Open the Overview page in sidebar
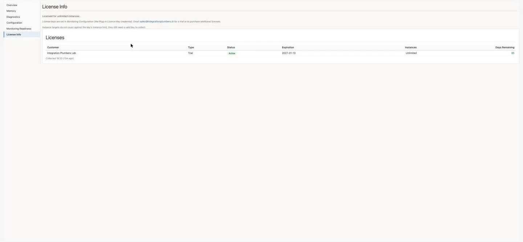This screenshot has height=242, width=523. 12,5
